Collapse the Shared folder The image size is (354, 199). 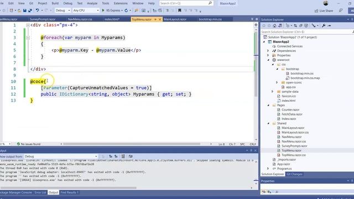click(268, 123)
